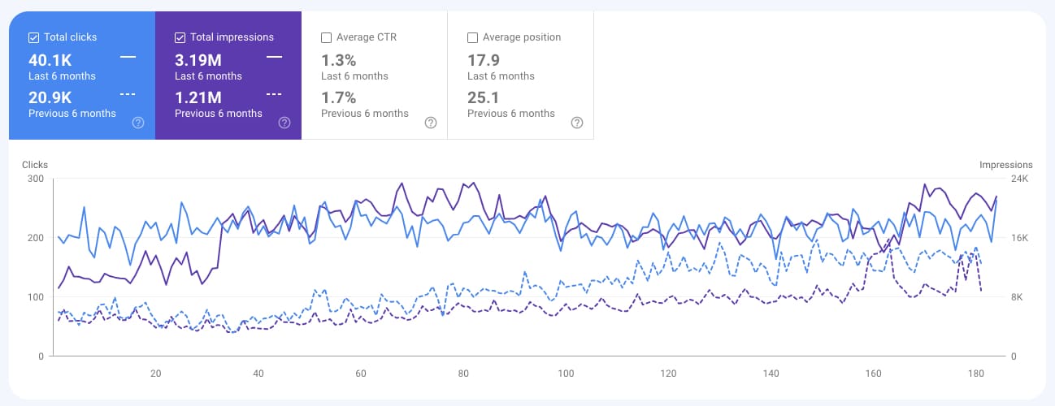Click the 24K label on the Impressions axis
Screen dimensions: 1055x406
coord(1020,179)
